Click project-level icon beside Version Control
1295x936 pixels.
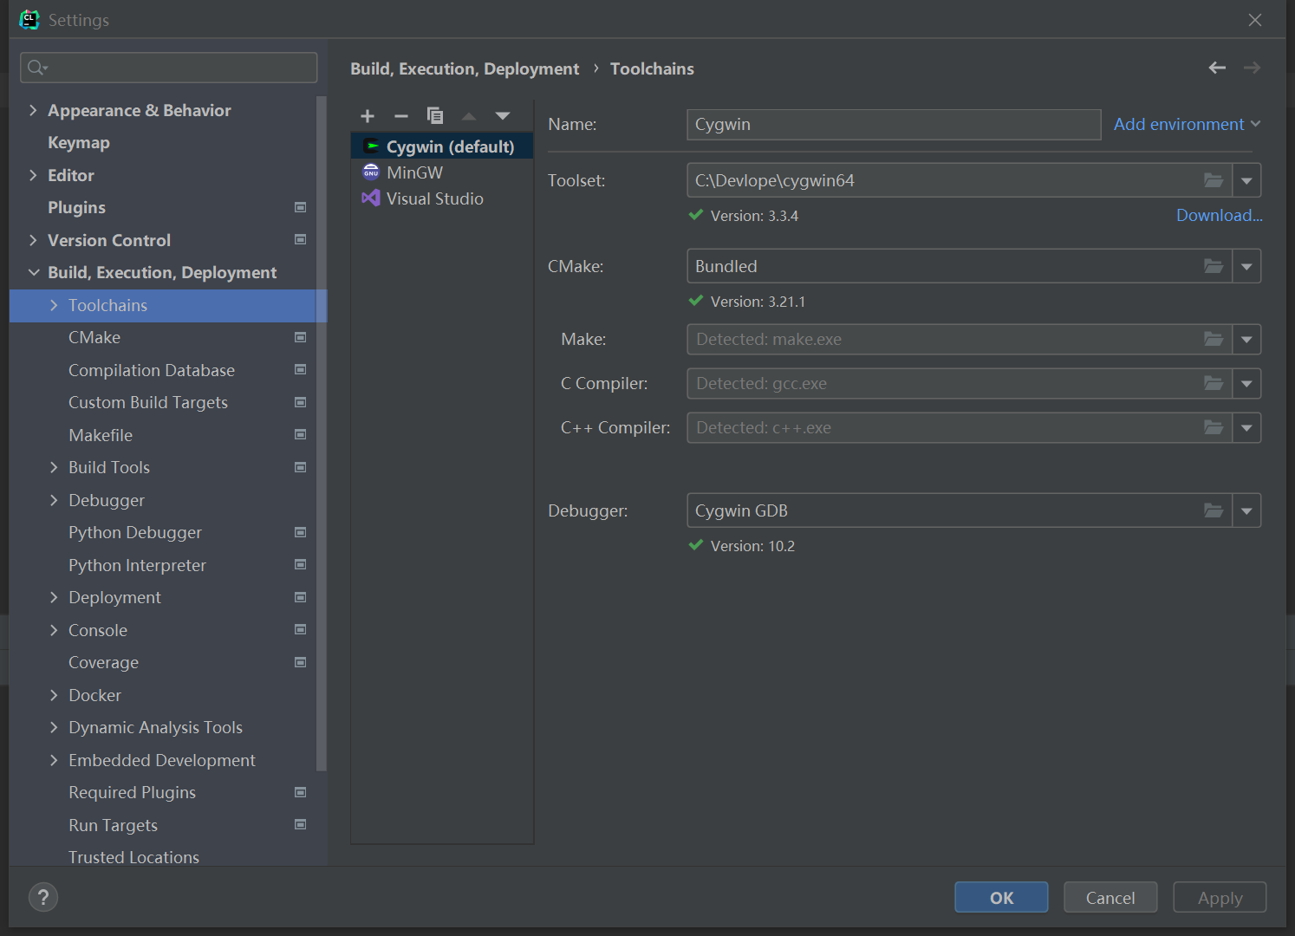click(x=301, y=239)
